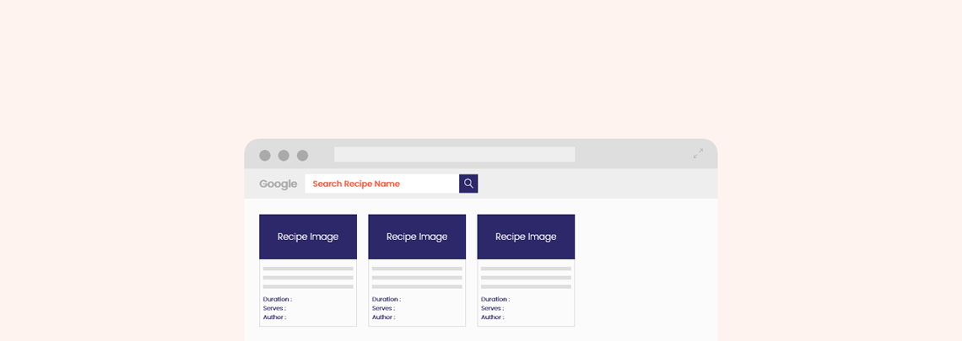Click description lines on first recipe card

pos(308,277)
